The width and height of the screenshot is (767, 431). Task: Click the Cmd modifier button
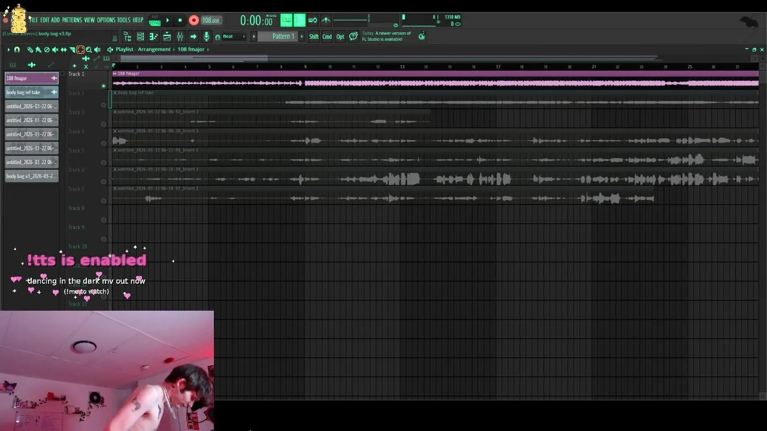click(327, 37)
